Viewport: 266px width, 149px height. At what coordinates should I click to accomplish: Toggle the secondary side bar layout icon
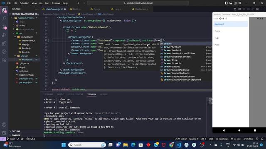coord(236,3)
